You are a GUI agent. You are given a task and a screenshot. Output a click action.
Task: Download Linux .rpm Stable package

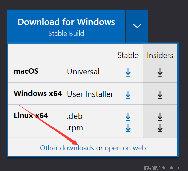click(128, 128)
